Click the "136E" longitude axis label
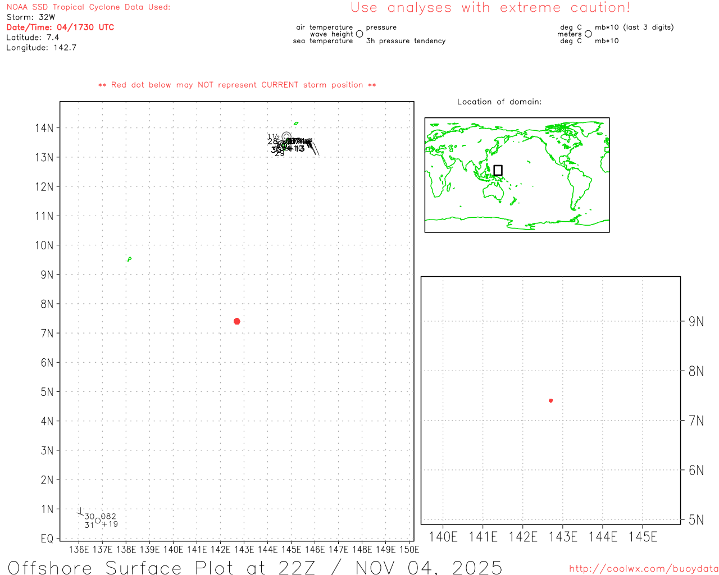Screen dimensions: 719x575 79,549
